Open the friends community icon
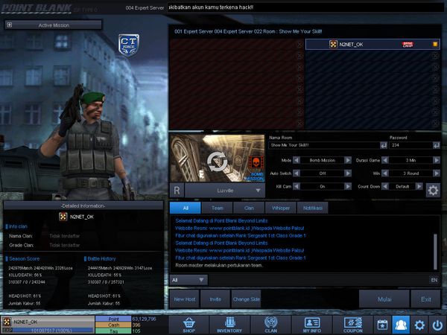Screen dimensions: 447x335 (x=401, y=325)
